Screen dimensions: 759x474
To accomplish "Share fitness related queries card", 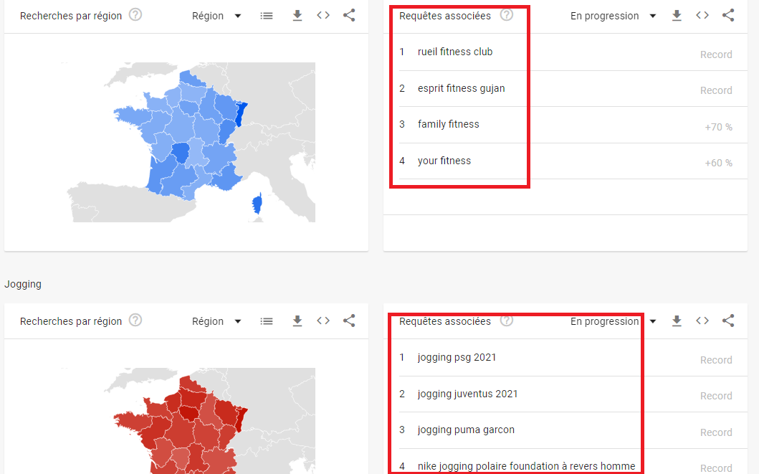I will point(728,16).
